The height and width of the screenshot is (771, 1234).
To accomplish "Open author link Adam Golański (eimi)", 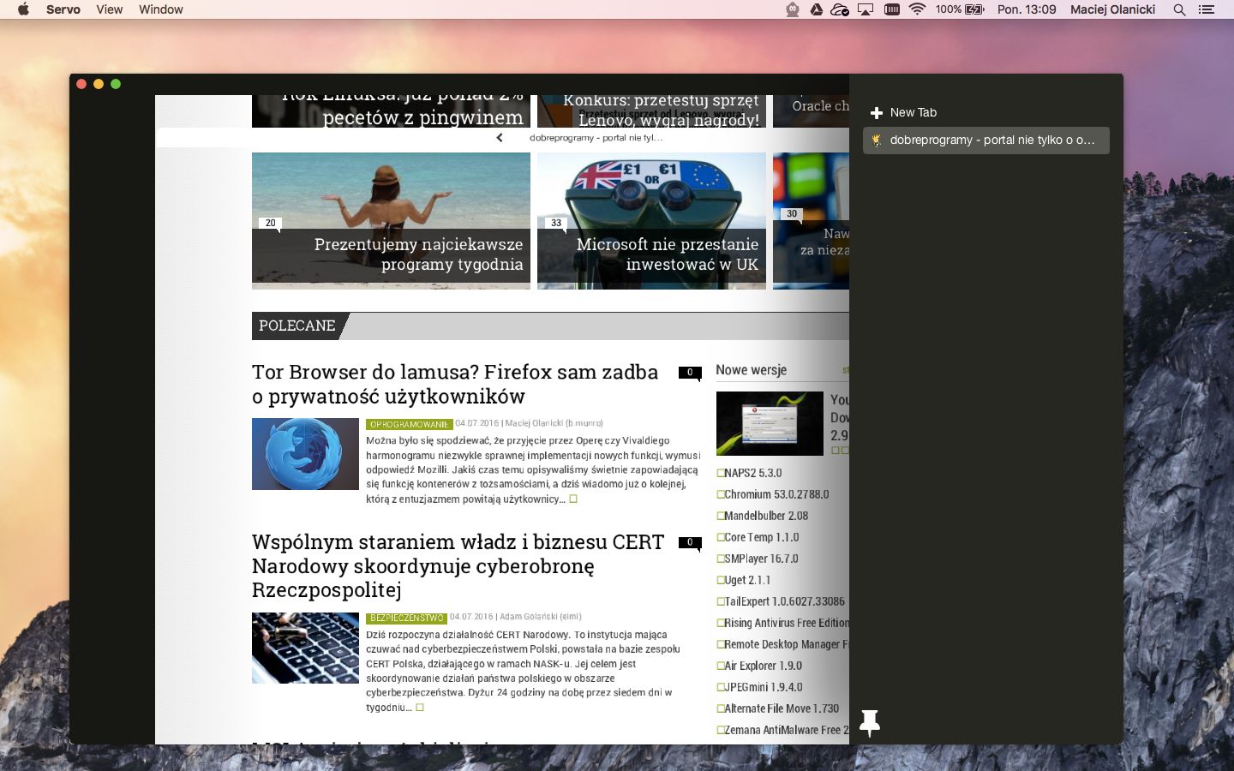I will click(x=540, y=617).
